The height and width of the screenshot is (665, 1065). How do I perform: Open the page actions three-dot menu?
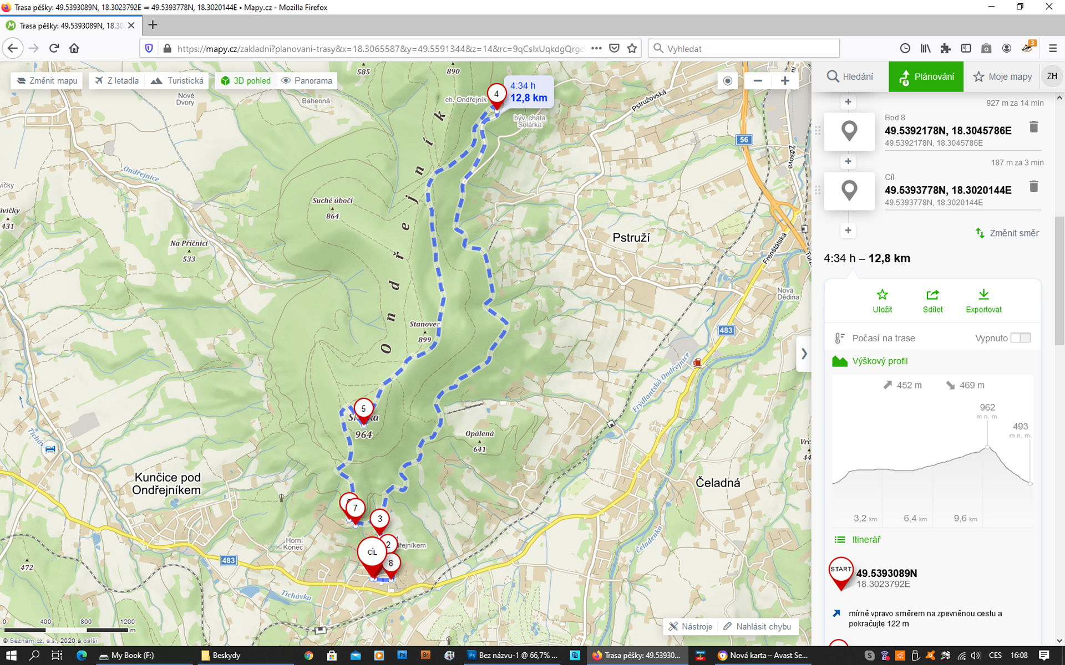pyautogui.click(x=596, y=48)
